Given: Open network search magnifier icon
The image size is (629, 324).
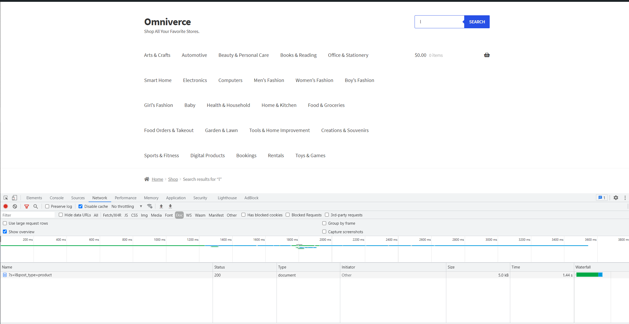Looking at the screenshot, I should pyautogui.click(x=36, y=206).
